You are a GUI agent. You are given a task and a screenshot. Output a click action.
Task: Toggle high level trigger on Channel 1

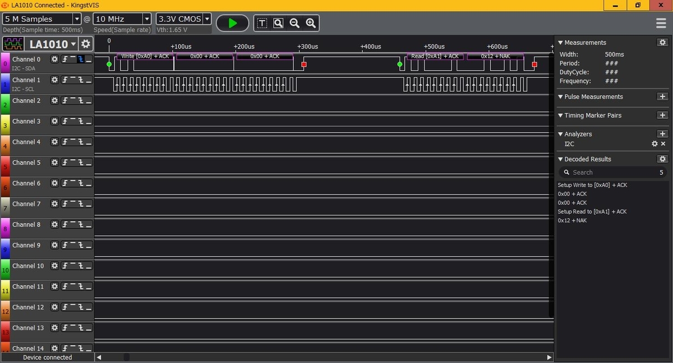(x=73, y=80)
